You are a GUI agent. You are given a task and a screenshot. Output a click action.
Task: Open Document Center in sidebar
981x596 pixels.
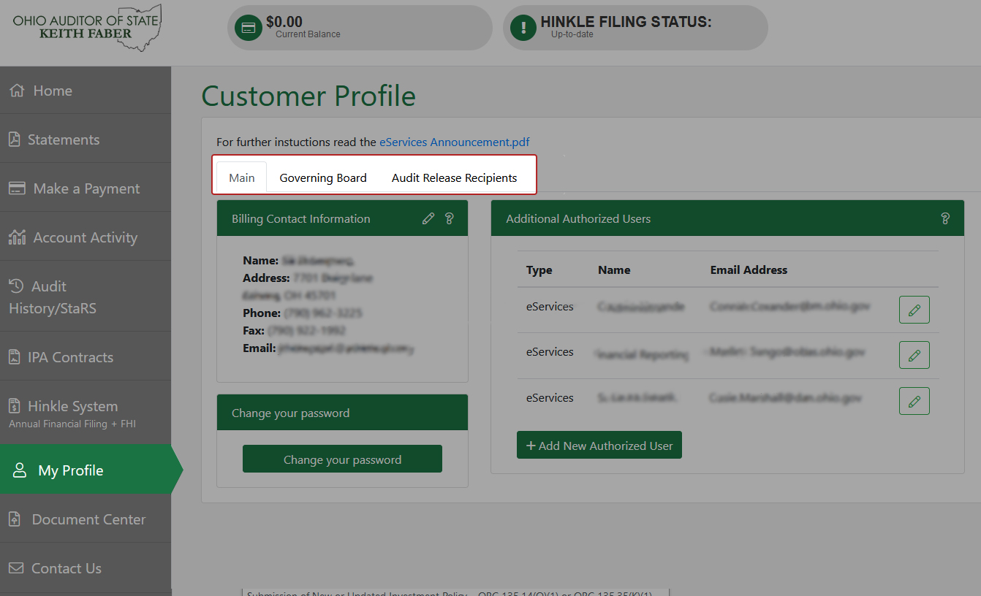tap(88, 519)
